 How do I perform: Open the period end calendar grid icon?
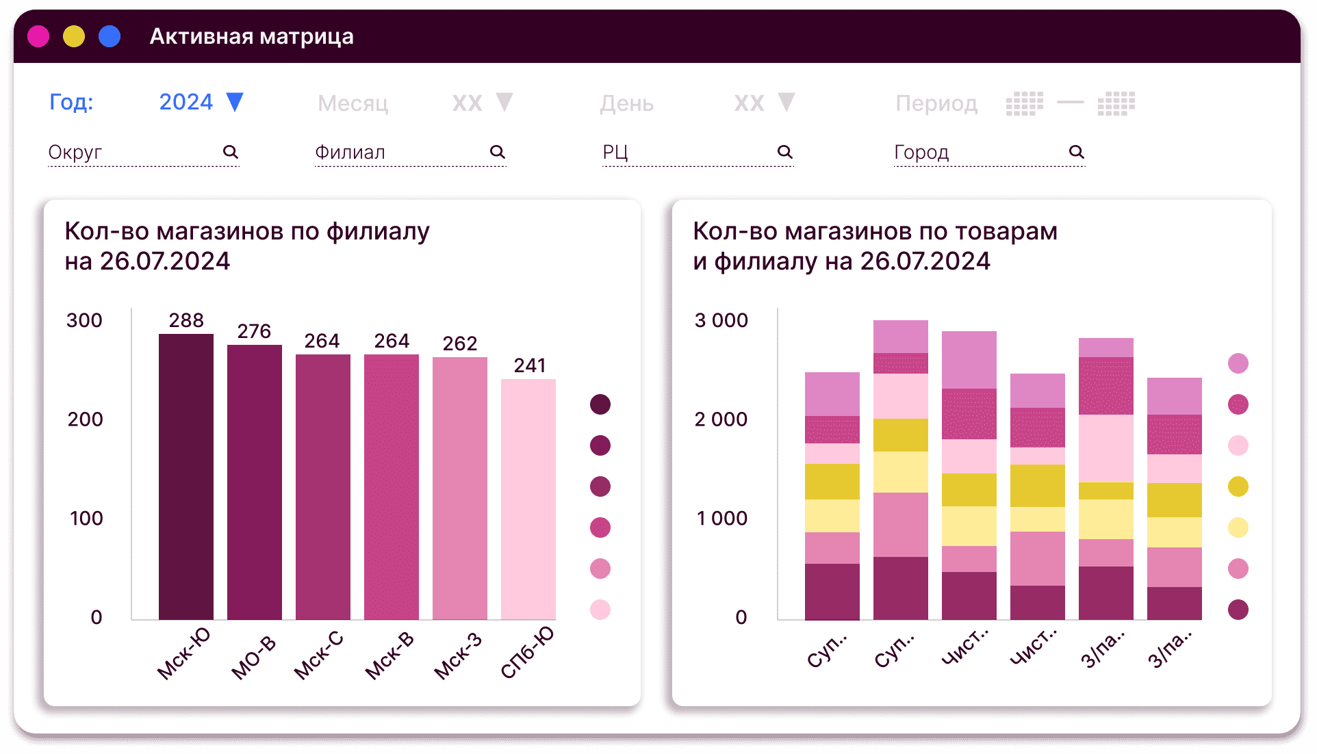coord(1116,103)
